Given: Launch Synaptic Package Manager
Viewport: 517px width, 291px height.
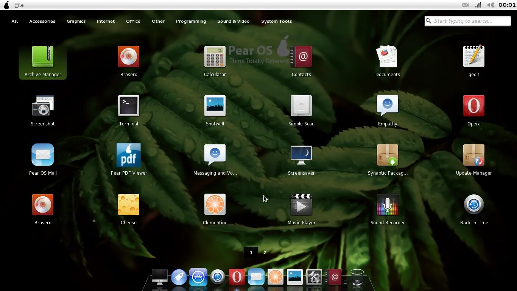Looking at the screenshot, I should click(388, 160).
